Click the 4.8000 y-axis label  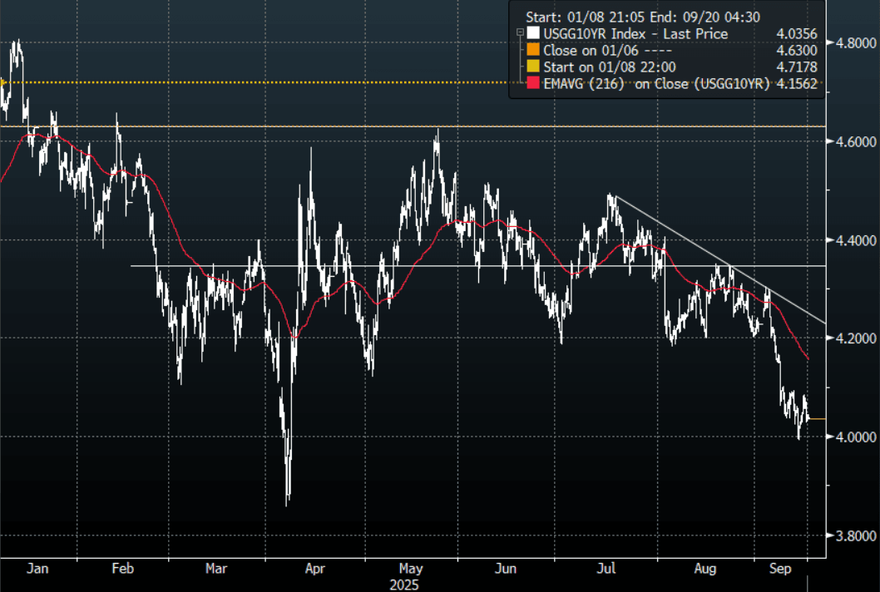pyautogui.click(x=856, y=42)
